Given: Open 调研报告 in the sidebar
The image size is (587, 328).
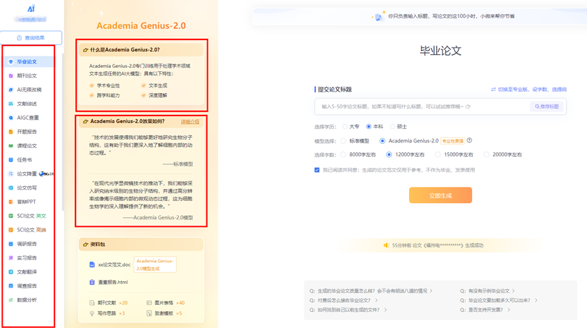Looking at the screenshot, I should [27, 244].
